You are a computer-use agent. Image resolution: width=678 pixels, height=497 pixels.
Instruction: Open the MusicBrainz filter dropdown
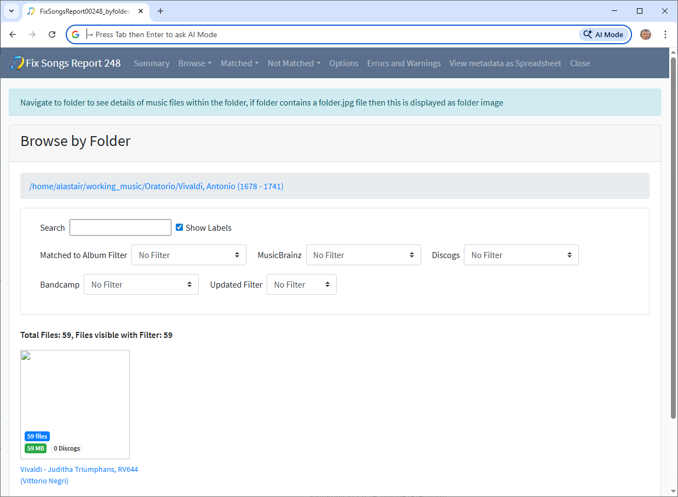click(x=363, y=255)
